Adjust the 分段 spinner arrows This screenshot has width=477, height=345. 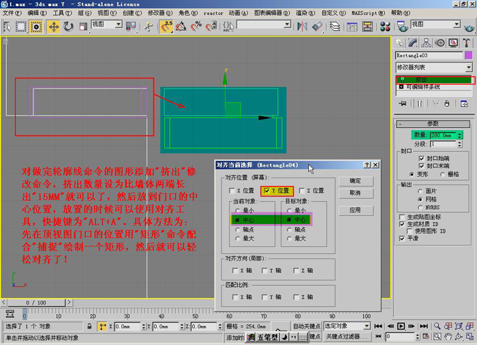[460, 144]
